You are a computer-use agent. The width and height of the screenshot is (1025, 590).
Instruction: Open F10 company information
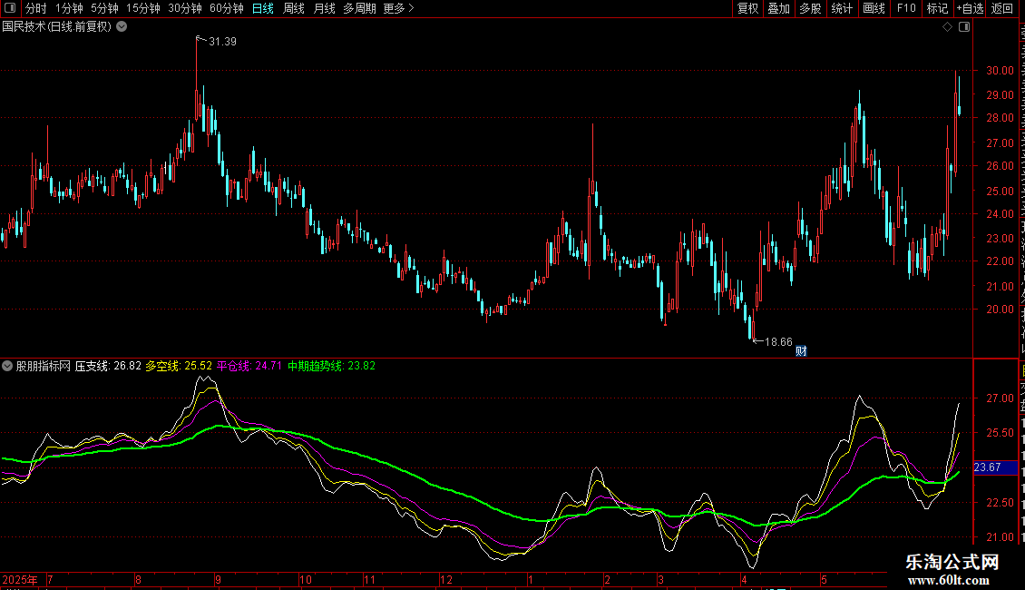tap(906, 8)
